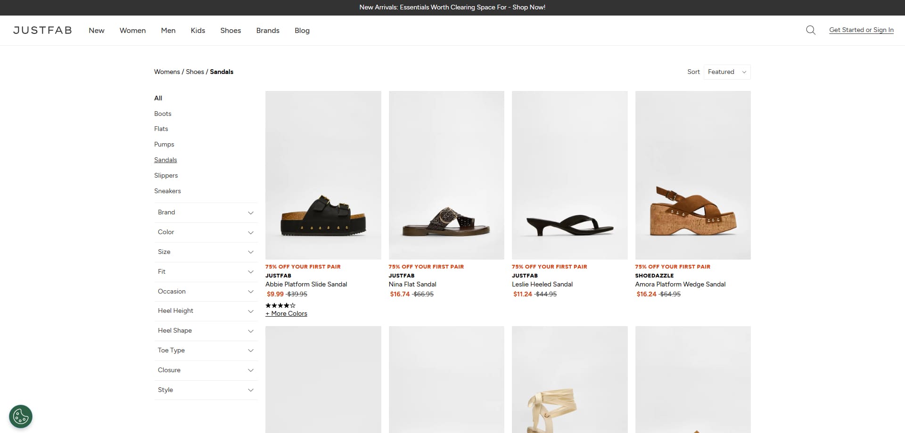Image resolution: width=905 pixels, height=433 pixels.
Task: Click Abbie Platform Slide Sandal title
Action: click(306, 284)
